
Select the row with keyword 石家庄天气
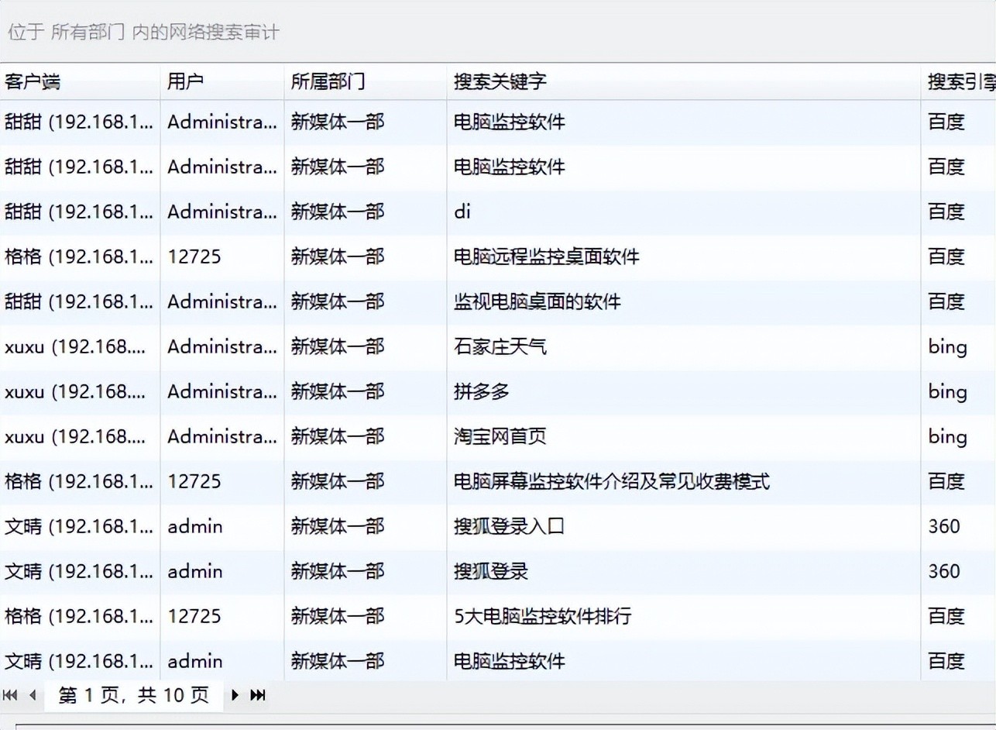pos(500,346)
